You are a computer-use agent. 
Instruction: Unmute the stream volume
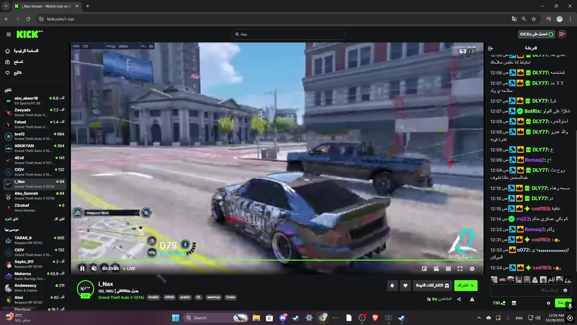coord(94,269)
